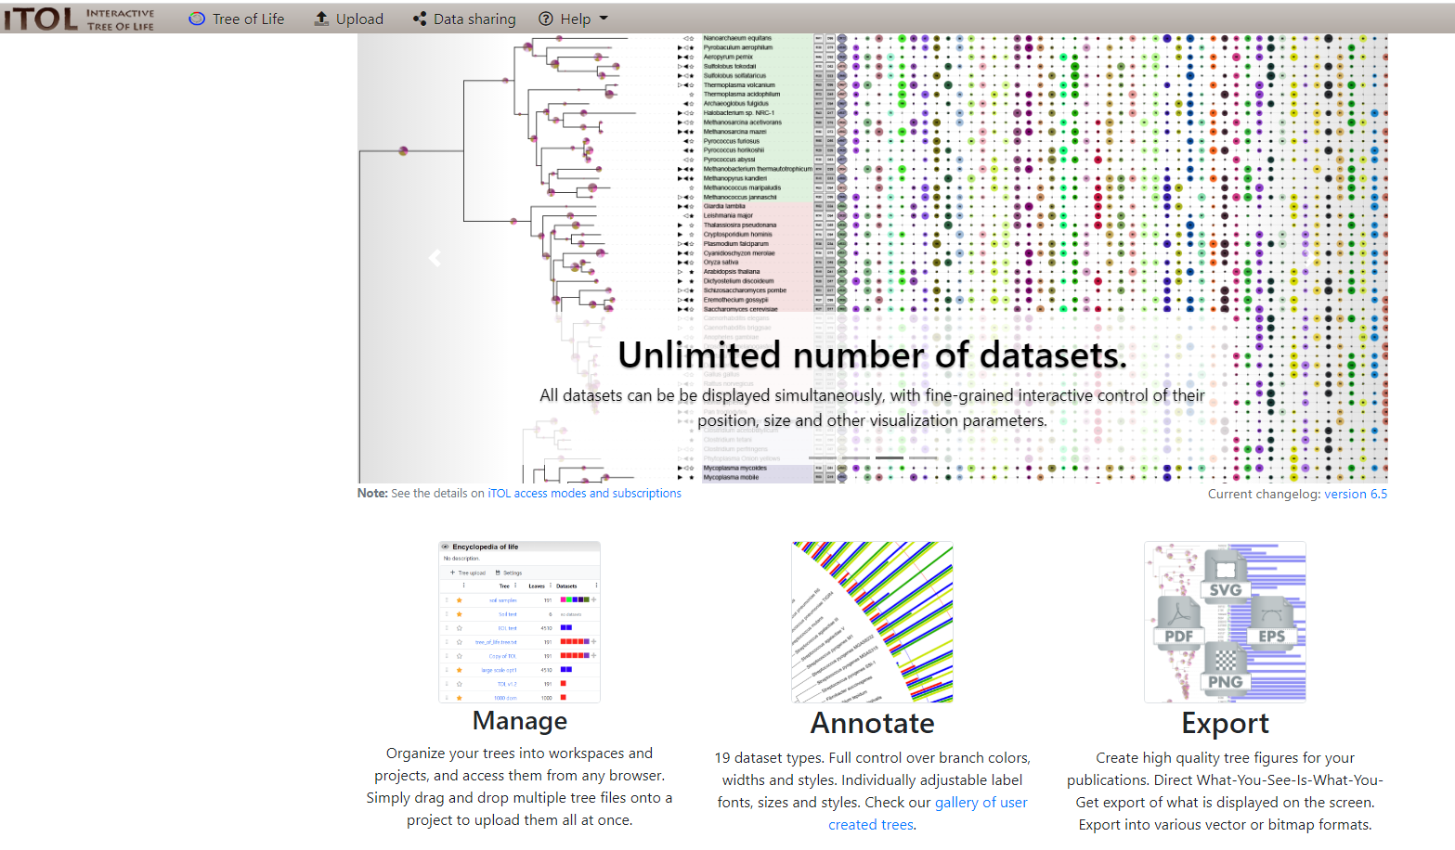The image size is (1455, 850).
Task: Star the TOL test tree
Action: 460,627
